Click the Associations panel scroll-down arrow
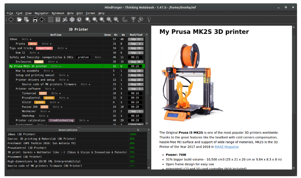This screenshot has width=301, height=178. pyautogui.click(x=149, y=168)
